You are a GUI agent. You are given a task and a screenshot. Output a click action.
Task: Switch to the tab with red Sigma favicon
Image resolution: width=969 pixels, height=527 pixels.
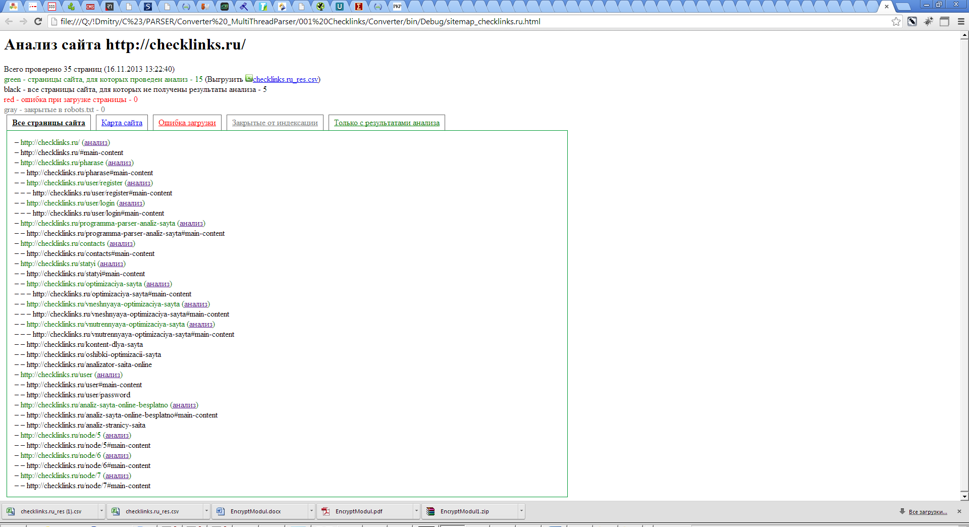point(359,7)
